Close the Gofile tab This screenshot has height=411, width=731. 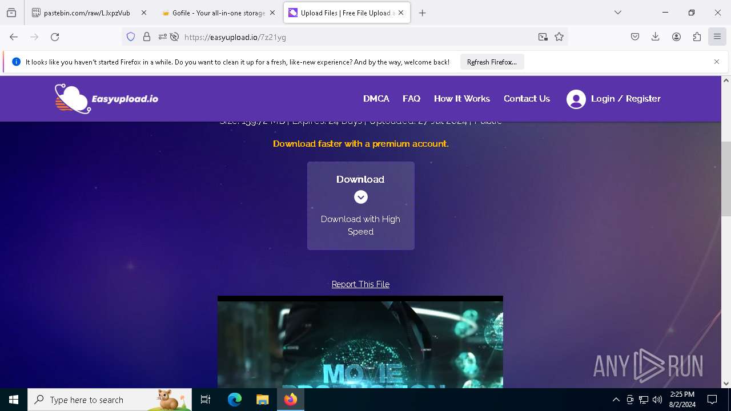pyautogui.click(x=272, y=13)
